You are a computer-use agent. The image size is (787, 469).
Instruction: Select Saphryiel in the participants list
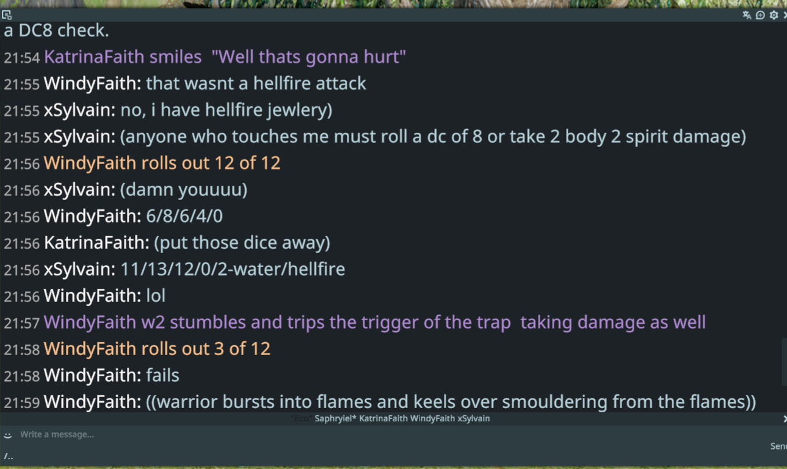pos(335,418)
